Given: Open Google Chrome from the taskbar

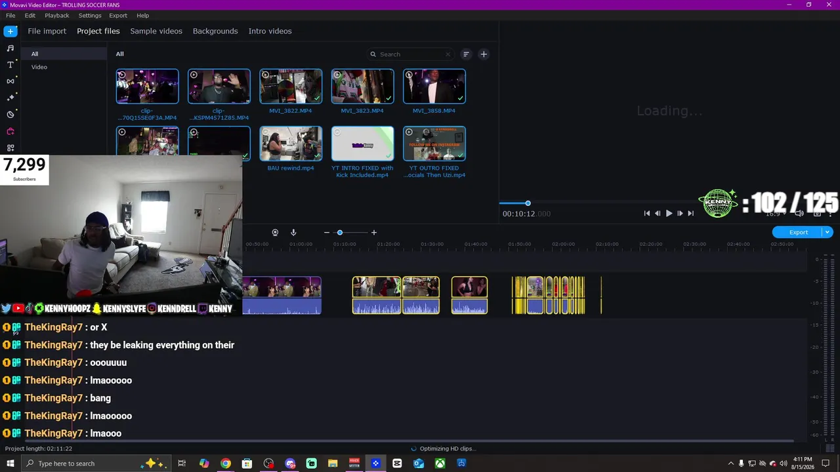Looking at the screenshot, I should coord(226,463).
